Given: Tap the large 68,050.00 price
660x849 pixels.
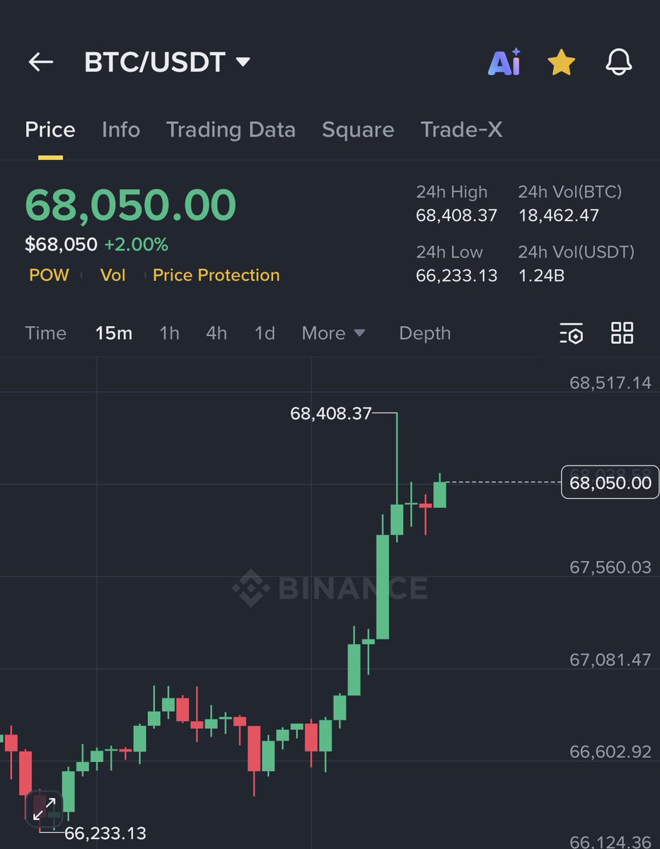Looking at the screenshot, I should pos(131,206).
